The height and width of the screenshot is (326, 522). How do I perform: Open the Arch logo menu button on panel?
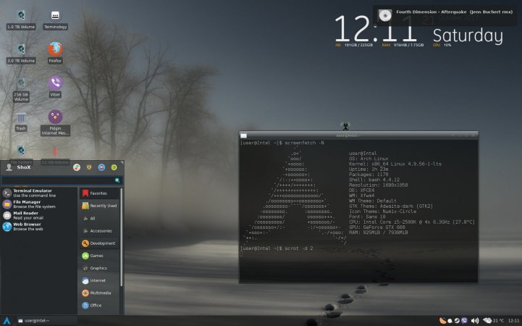[7, 321]
